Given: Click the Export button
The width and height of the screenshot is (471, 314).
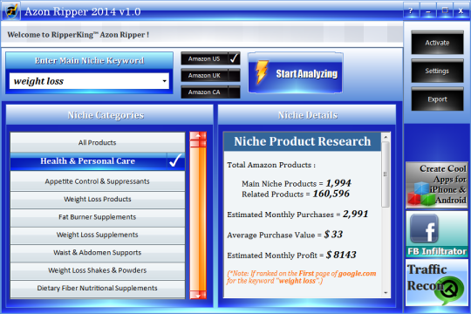Looking at the screenshot, I should pyautogui.click(x=437, y=99).
